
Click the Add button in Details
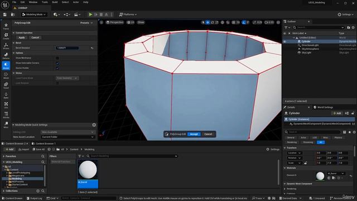[337, 113]
